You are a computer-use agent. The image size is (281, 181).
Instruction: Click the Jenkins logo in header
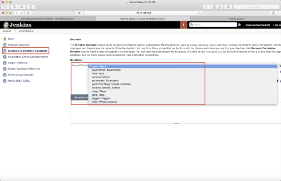pos(17,25)
